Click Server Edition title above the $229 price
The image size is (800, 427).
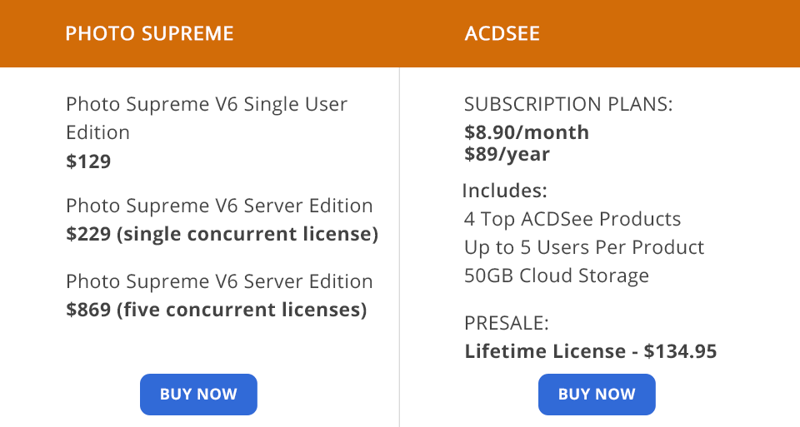coord(219,206)
